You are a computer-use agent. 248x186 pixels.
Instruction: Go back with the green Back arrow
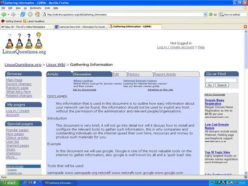[4, 15]
